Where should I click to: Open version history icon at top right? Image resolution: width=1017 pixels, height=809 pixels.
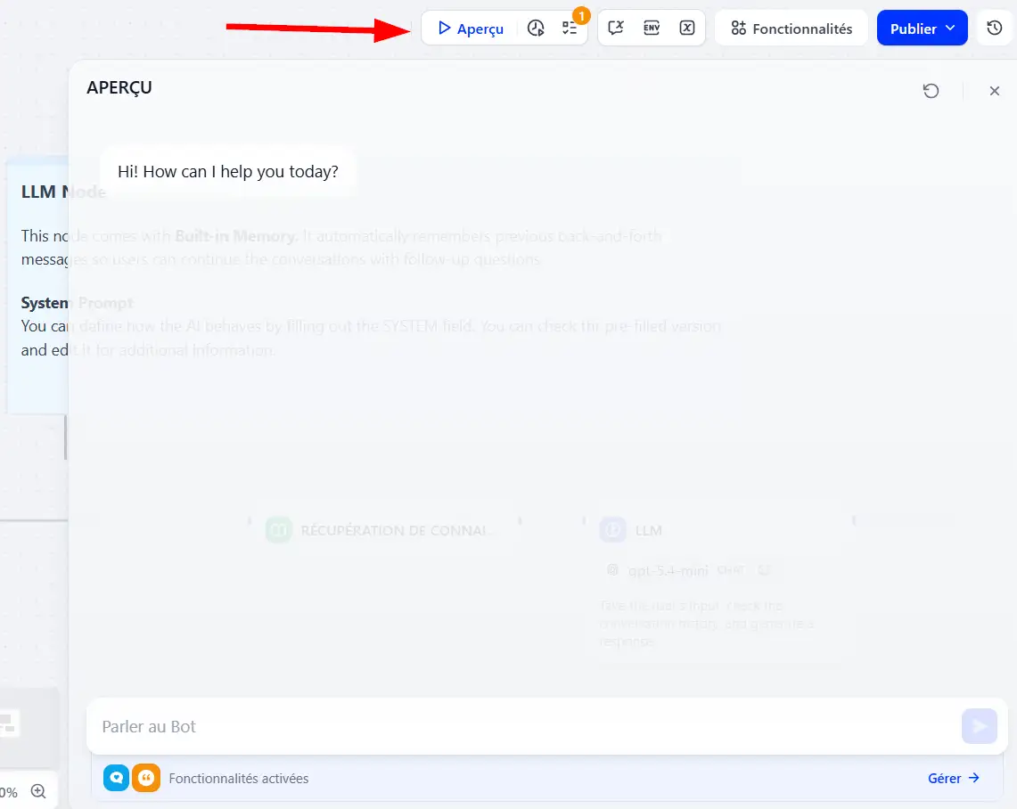(995, 28)
